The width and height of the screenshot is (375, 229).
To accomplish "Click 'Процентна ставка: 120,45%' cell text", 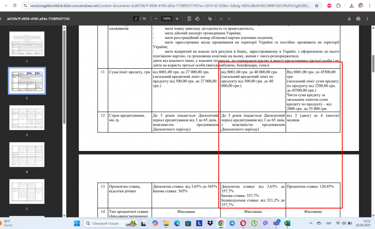I will (x=310, y=186).
